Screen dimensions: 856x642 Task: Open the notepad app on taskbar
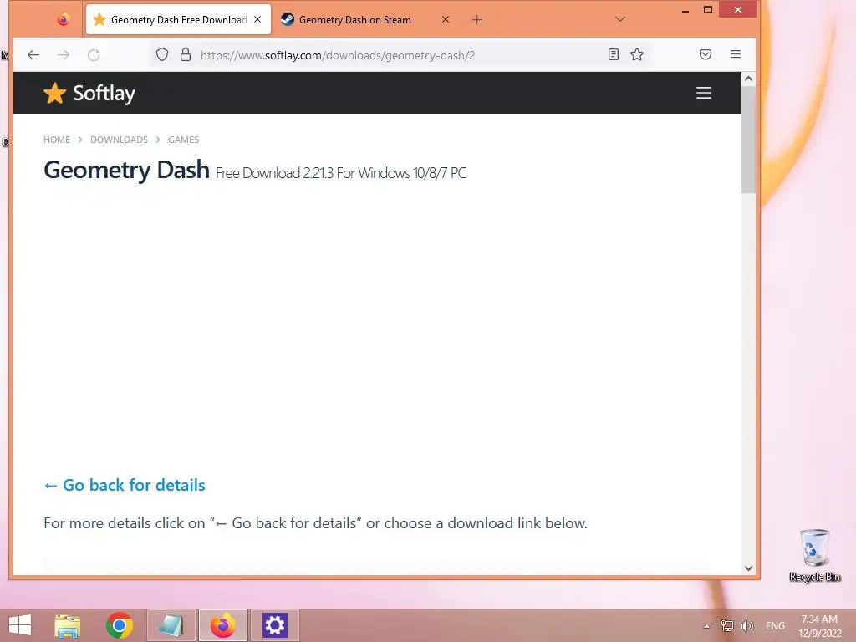(x=171, y=625)
